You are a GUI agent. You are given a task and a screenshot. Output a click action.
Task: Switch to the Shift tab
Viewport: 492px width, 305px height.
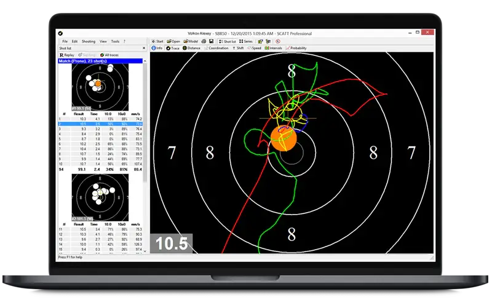coord(238,49)
